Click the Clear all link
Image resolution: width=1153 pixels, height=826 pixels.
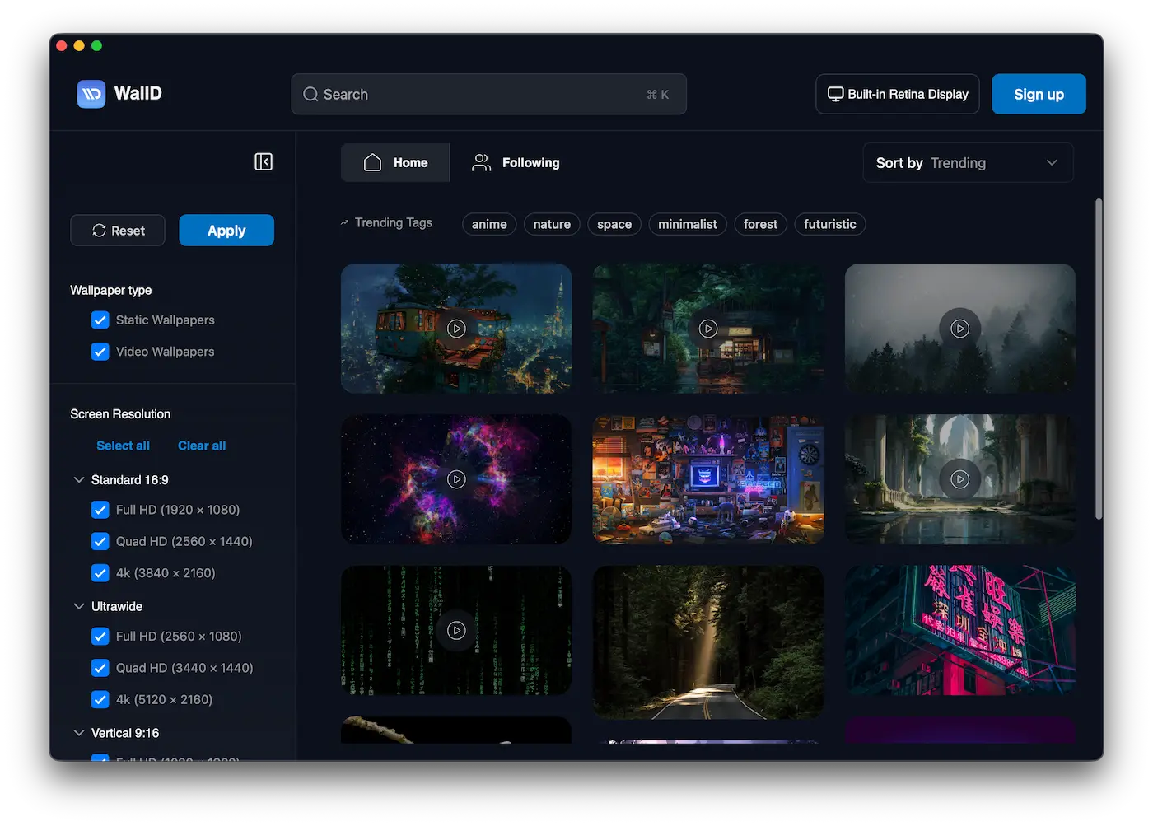[202, 446]
